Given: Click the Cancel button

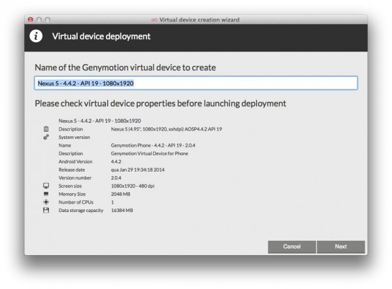Looking at the screenshot, I should [292, 247].
